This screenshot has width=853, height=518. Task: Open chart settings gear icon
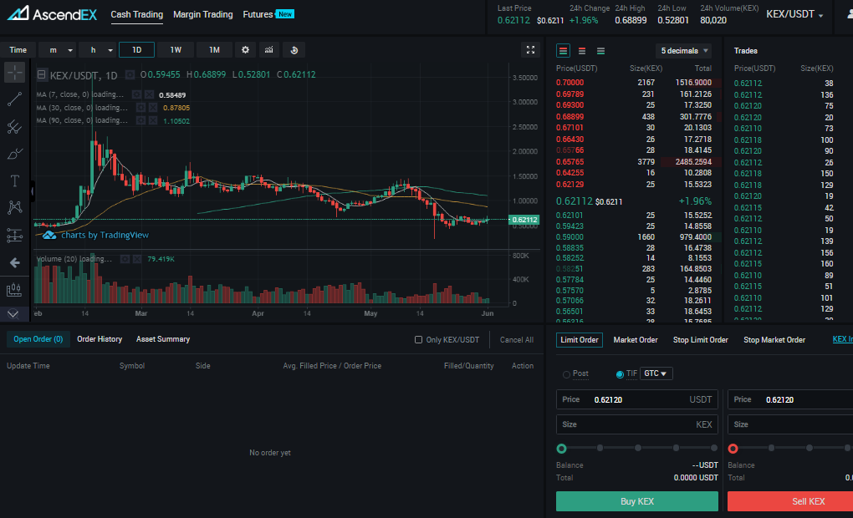pos(245,50)
